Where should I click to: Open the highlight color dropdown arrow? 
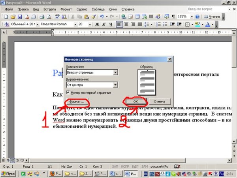[x=202, y=25]
